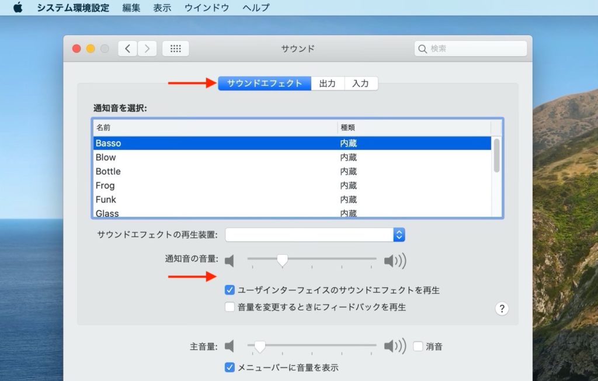598x381 pixels.
Task: Select the Frog alert sound
Action: [x=175, y=185]
